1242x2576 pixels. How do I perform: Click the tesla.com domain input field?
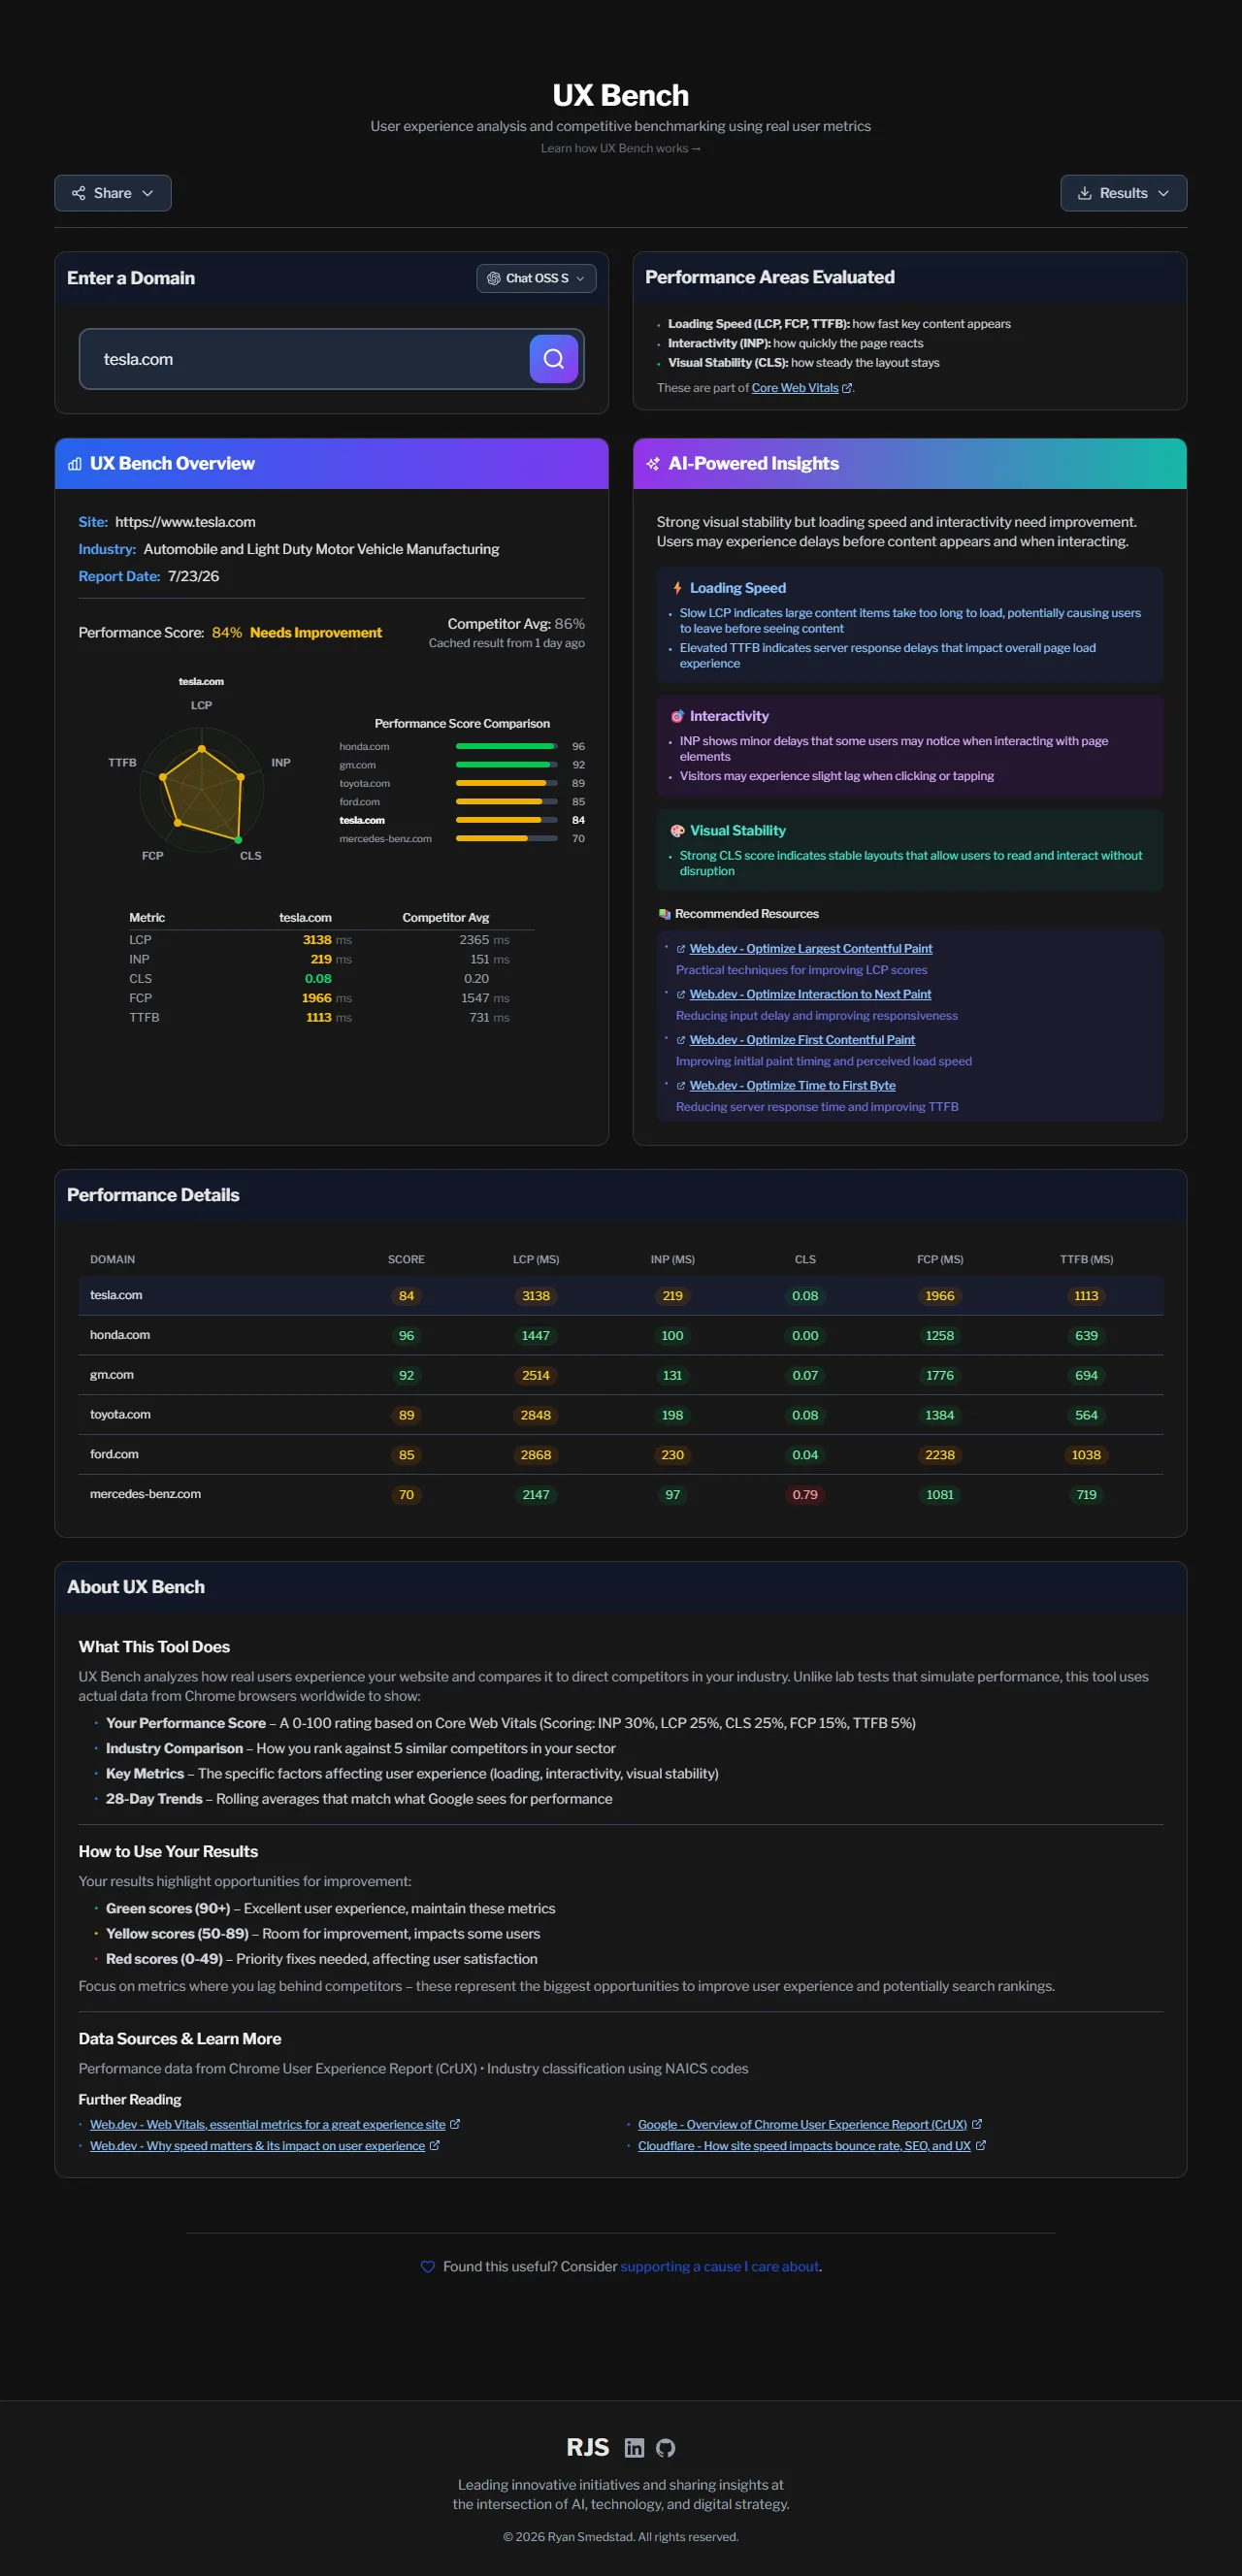coord(305,359)
